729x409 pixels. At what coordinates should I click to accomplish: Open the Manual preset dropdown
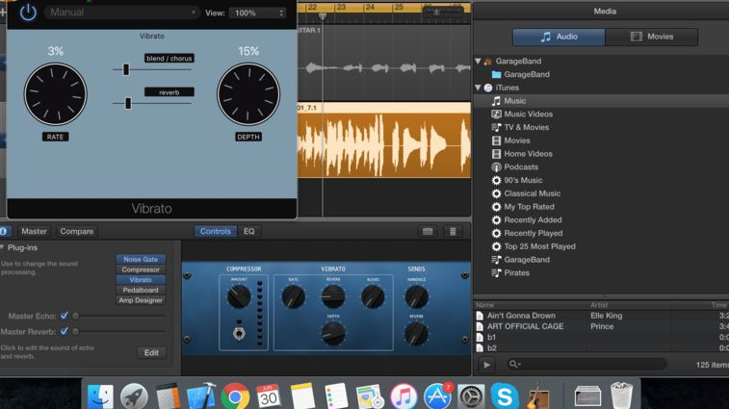[x=122, y=13]
